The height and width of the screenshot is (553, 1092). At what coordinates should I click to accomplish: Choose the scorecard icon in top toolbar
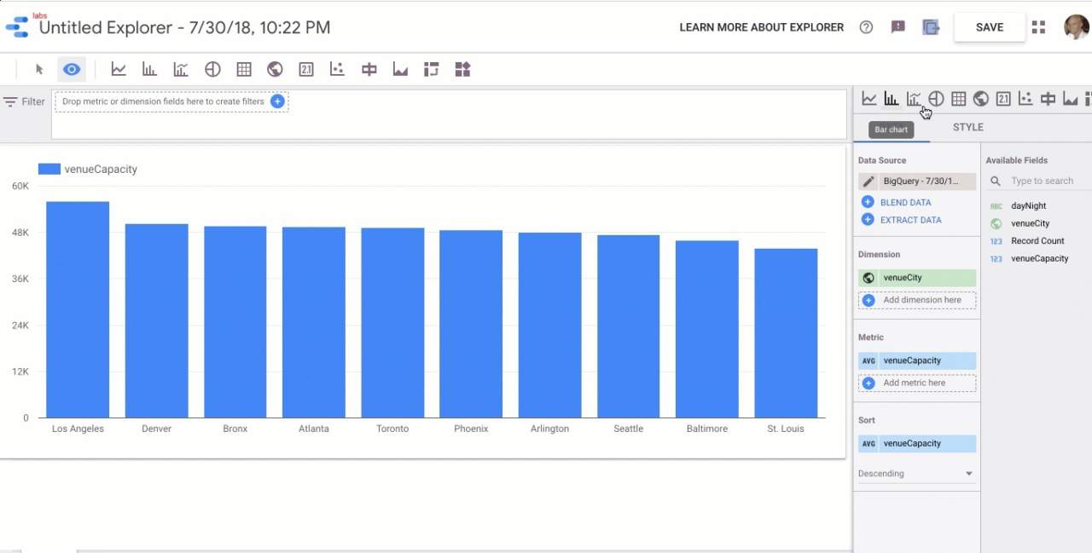tap(306, 70)
